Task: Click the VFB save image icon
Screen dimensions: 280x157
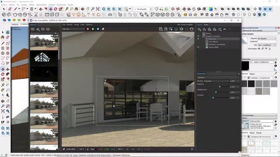Action: click(161, 29)
